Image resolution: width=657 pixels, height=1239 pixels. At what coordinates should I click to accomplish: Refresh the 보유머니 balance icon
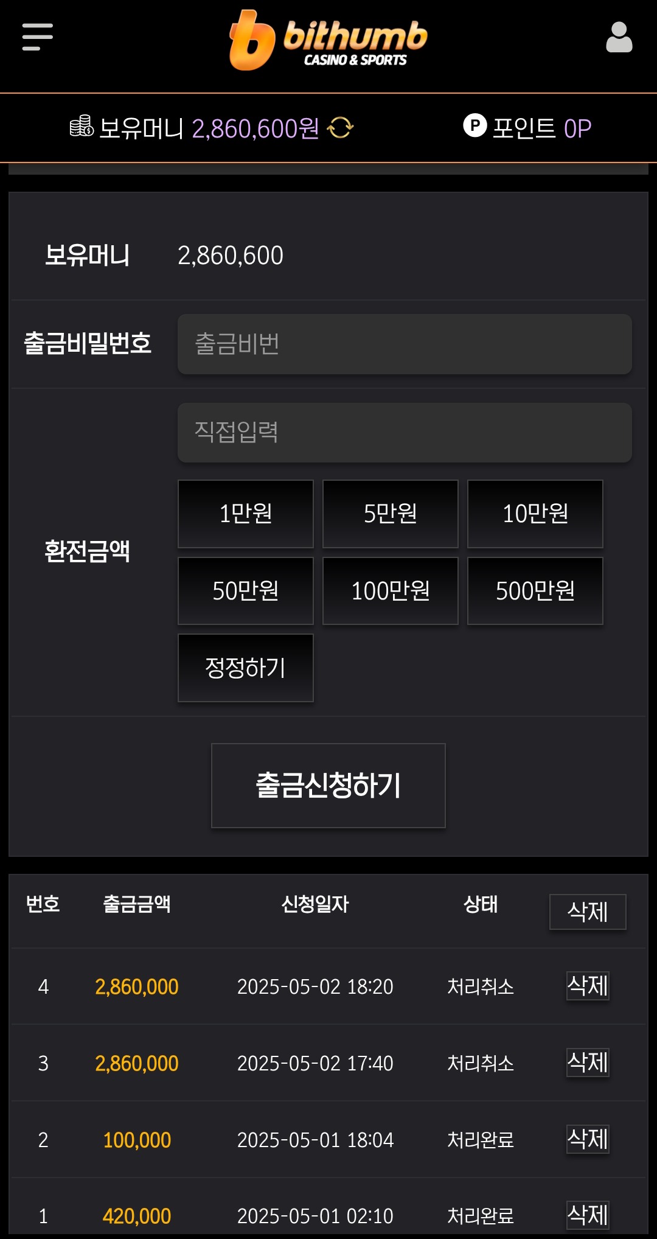point(340,128)
